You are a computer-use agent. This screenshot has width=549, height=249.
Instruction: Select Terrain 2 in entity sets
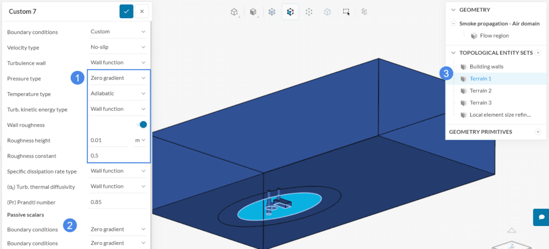coord(480,90)
